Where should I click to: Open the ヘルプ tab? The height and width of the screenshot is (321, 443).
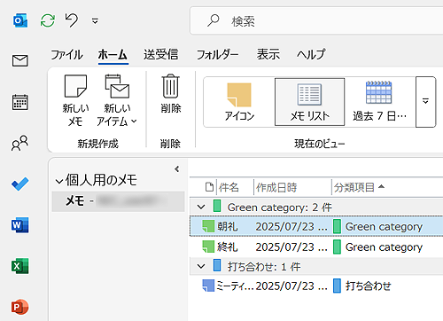click(311, 55)
